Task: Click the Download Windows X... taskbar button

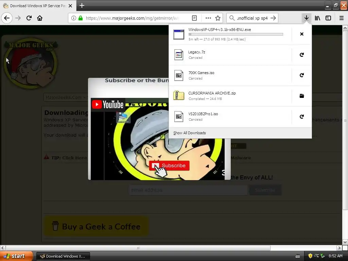Action: (x=63, y=256)
